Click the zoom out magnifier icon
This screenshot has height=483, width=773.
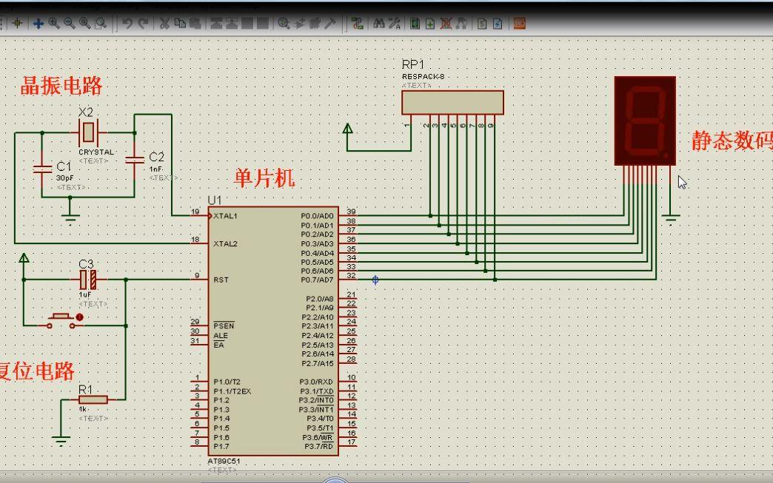[x=69, y=23]
